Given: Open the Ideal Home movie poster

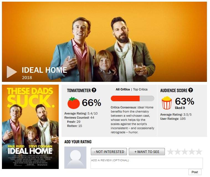Looking at the screenshot, I should [x=30, y=127].
